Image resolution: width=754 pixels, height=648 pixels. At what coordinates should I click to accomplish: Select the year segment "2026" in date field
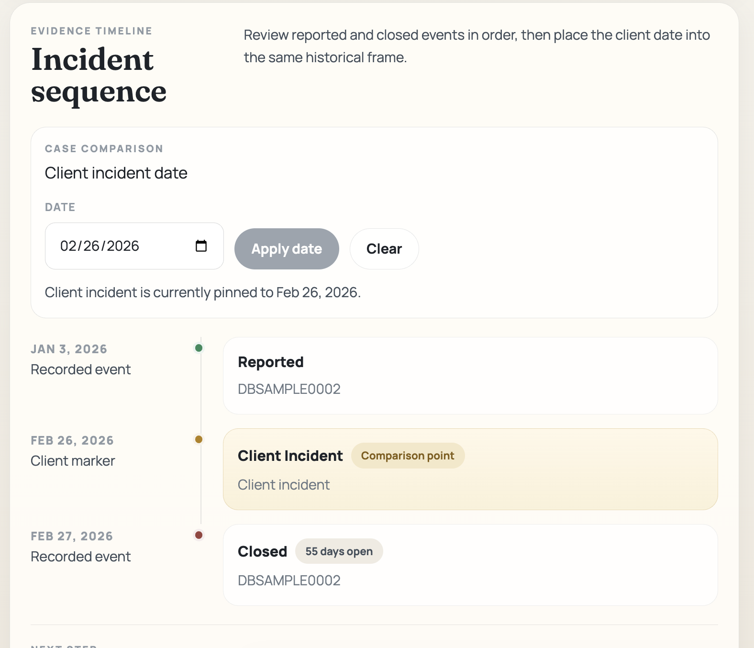coord(123,246)
